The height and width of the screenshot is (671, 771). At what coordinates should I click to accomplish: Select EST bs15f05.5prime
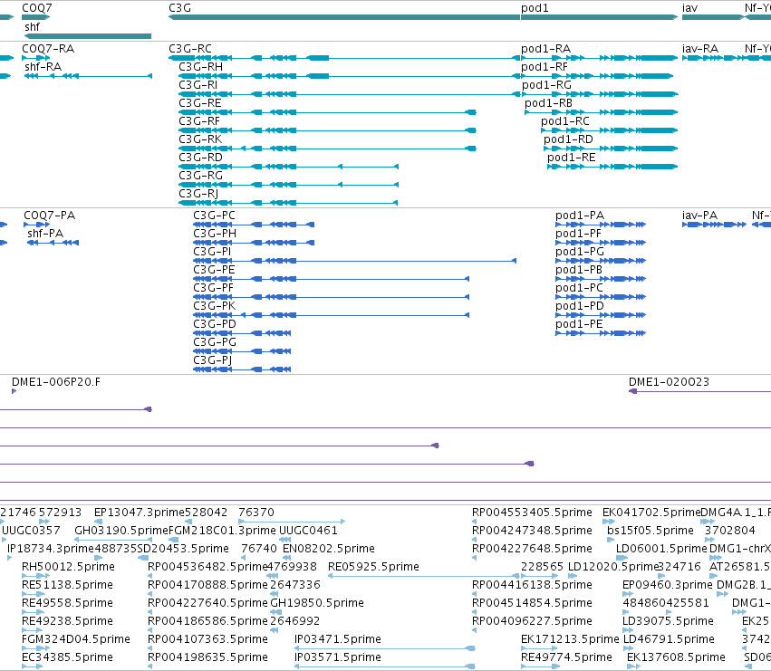pyautogui.click(x=650, y=531)
